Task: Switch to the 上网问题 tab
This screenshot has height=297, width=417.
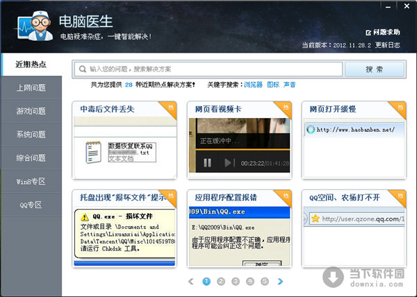Action: (x=31, y=87)
